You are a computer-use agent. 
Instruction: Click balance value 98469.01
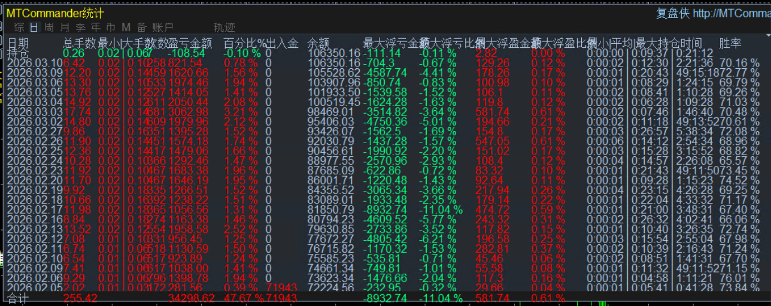click(x=331, y=112)
